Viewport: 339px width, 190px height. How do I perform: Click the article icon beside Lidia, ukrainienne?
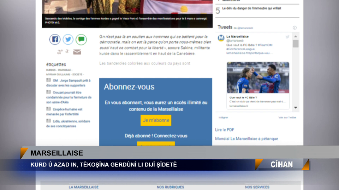click(x=48, y=121)
